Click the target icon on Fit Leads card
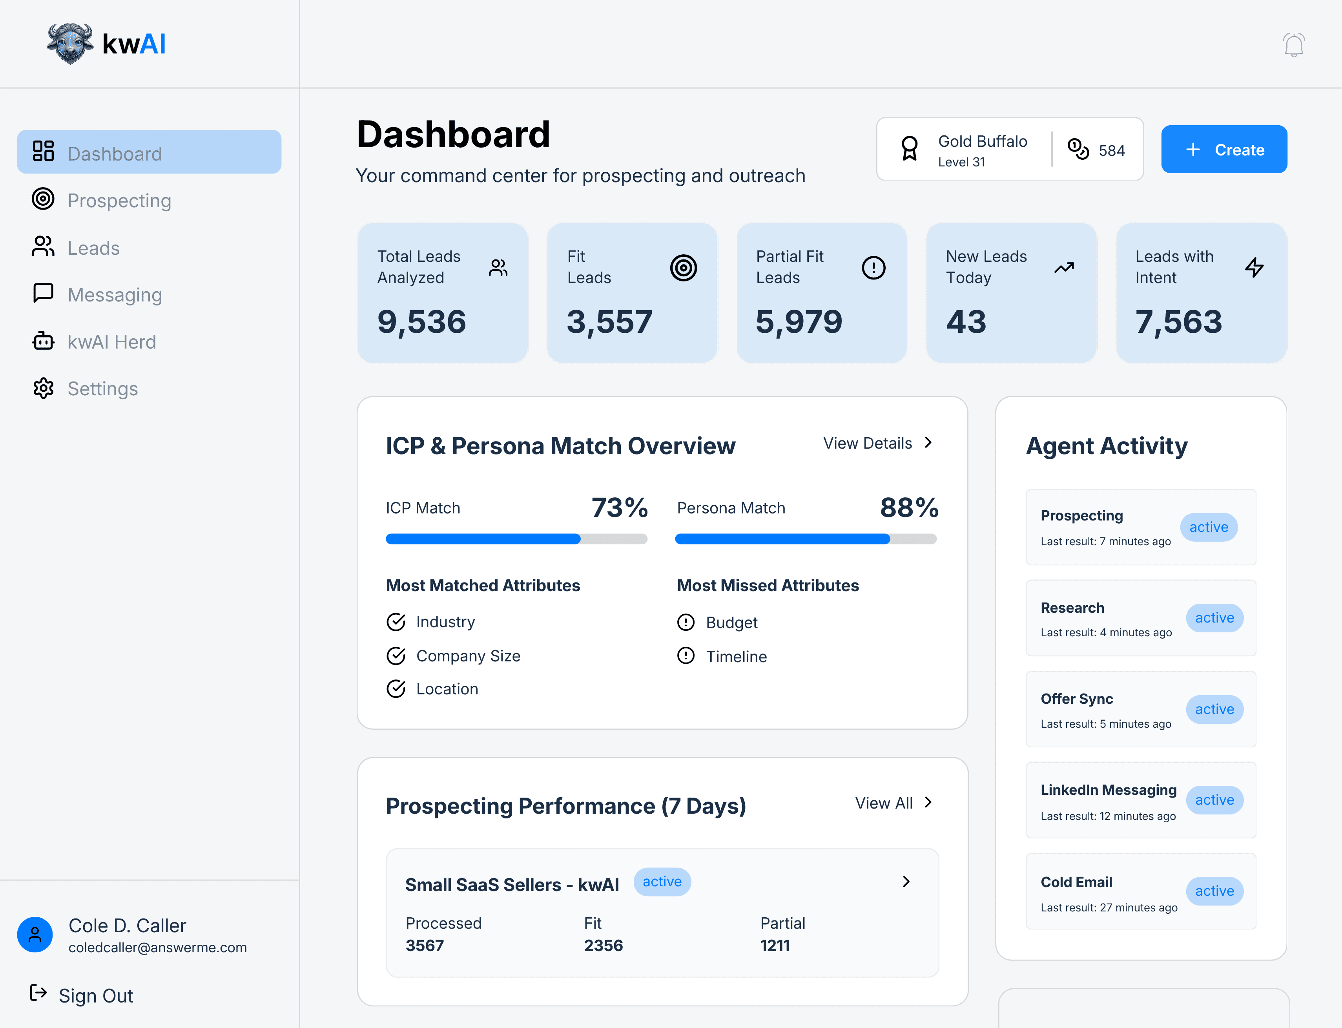The width and height of the screenshot is (1342, 1028). coord(683,267)
